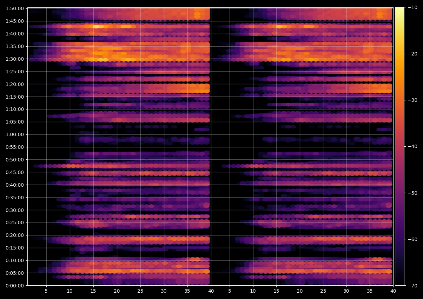
Task: Click x-axis label 30 of left heatmap
Action: pyautogui.click(x=164, y=291)
